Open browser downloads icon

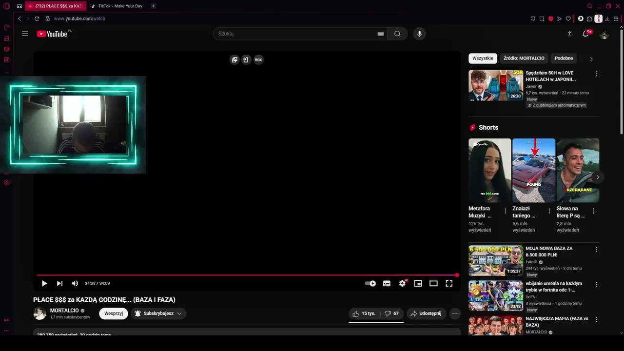[x=607, y=19]
